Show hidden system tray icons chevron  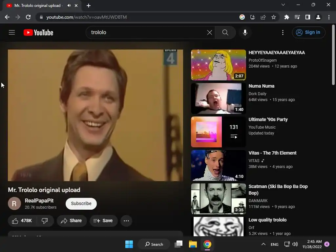click(x=263, y=244)
